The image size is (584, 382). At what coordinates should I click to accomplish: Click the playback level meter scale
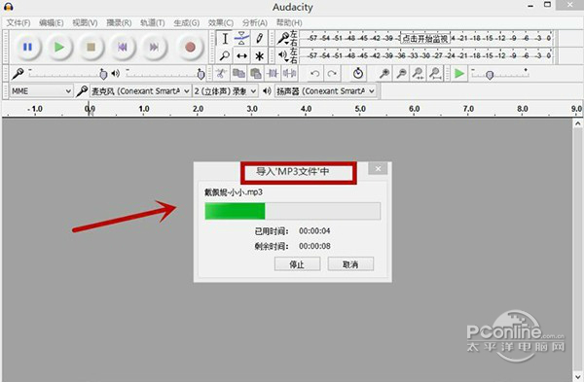coord(426,55)
